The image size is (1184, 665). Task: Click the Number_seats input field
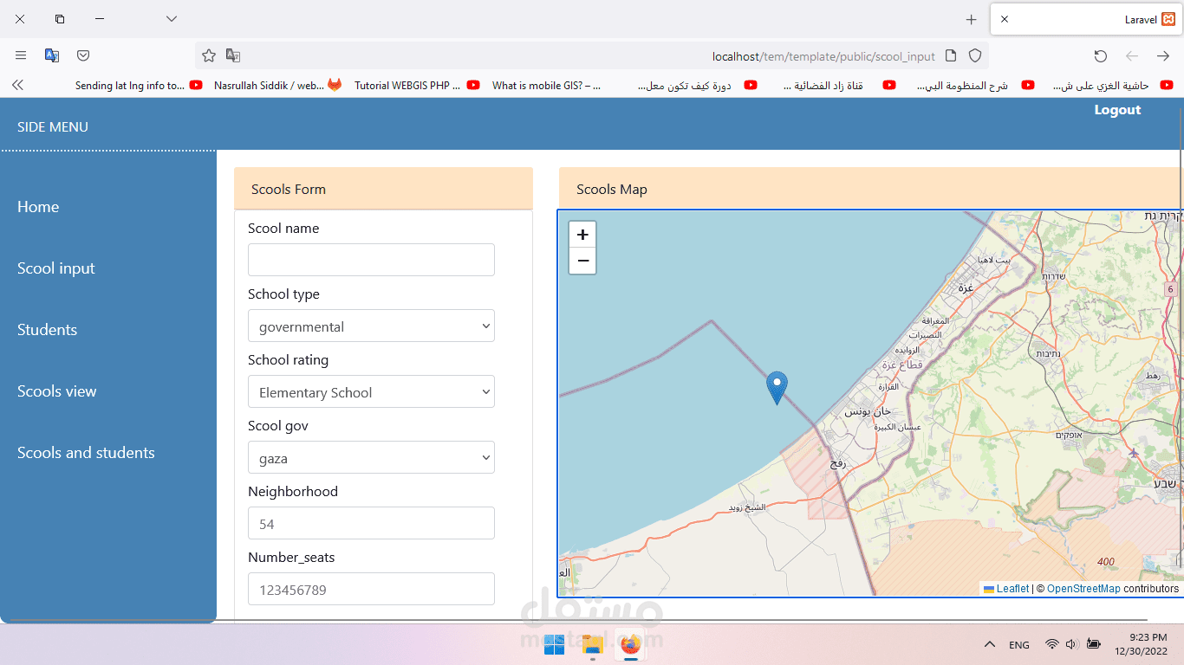click(x=371, y=589)
